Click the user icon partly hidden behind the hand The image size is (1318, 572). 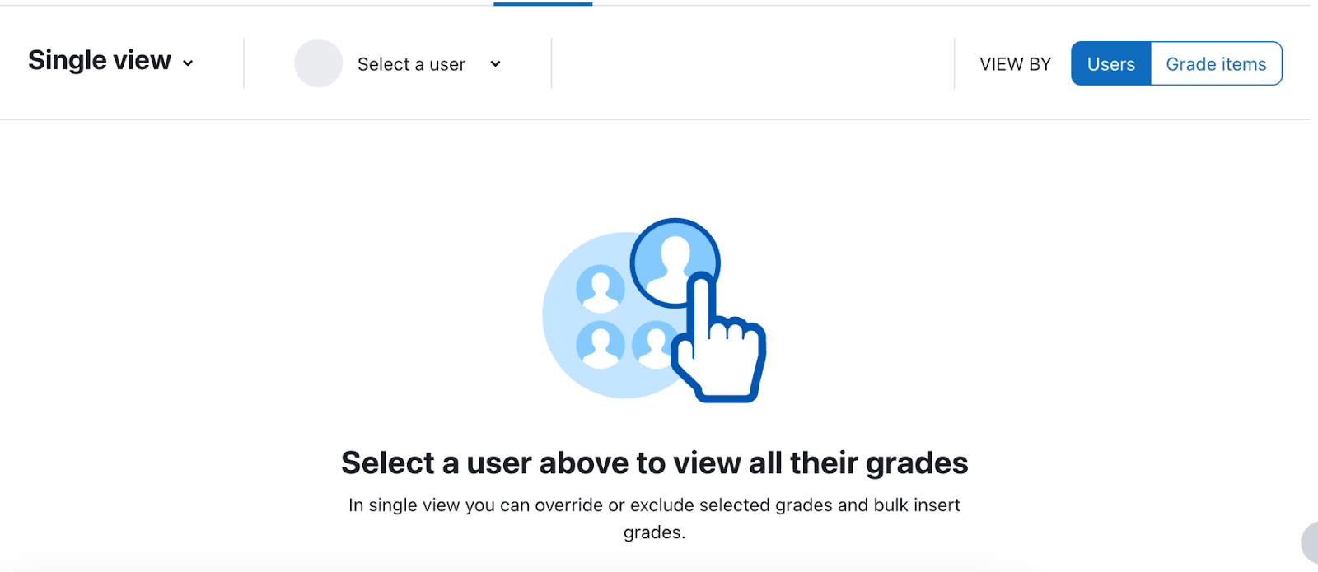652,345
